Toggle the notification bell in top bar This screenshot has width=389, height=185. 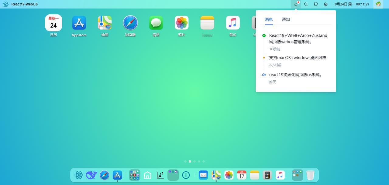pos(296,4)
